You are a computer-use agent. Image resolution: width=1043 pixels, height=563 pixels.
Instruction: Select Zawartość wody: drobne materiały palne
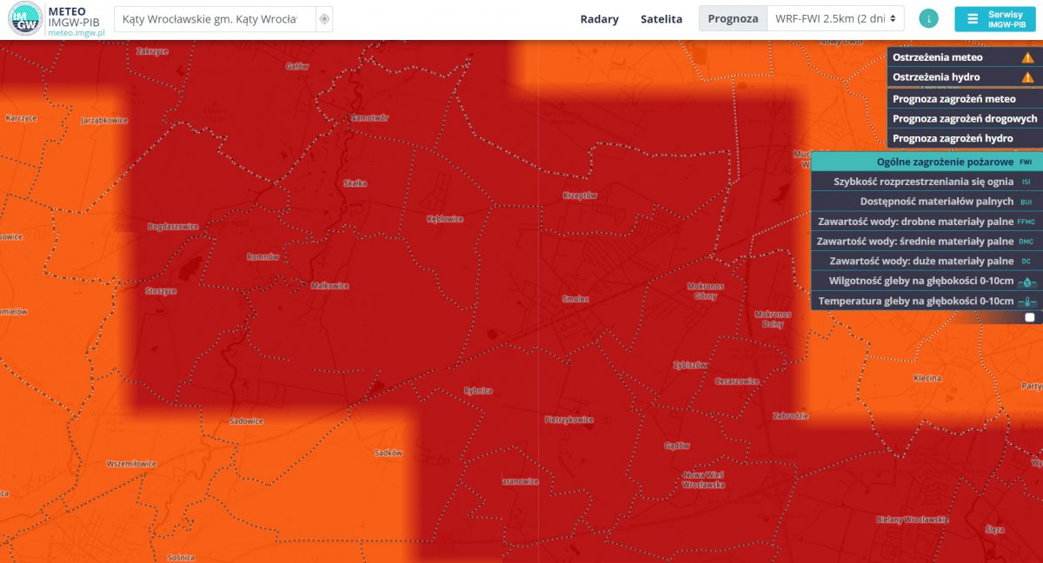(x=927, y=222)
